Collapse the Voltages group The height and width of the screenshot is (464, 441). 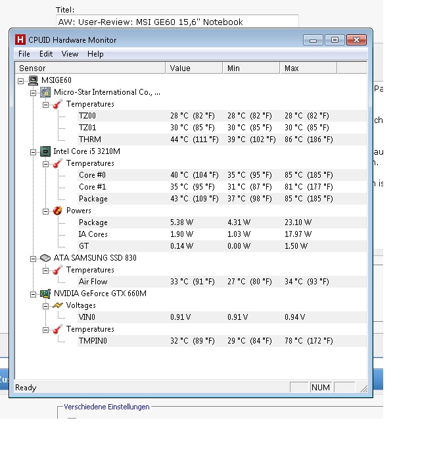click(45, 306)
